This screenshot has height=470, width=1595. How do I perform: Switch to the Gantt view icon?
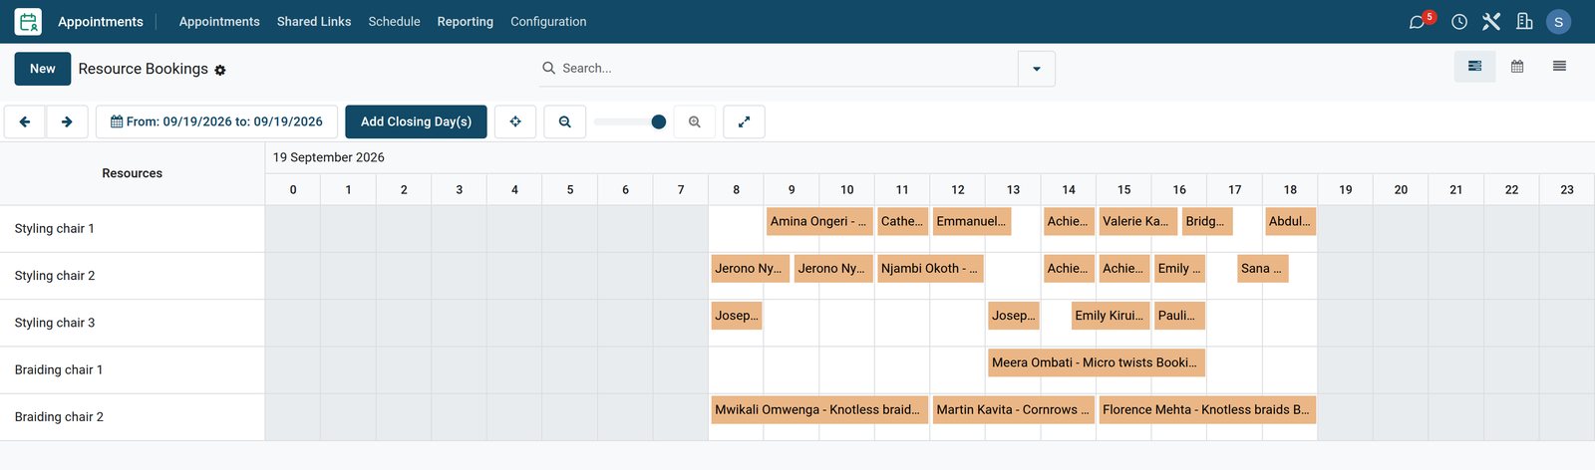pyautogui.click(x=1474, y=67)
